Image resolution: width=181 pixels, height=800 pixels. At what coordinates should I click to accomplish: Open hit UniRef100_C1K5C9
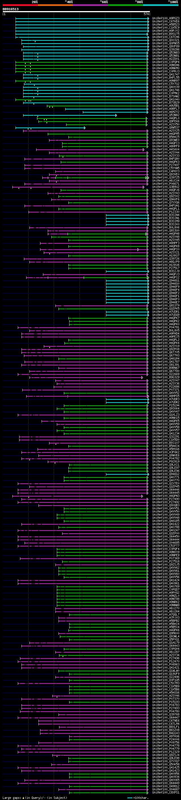165,28
